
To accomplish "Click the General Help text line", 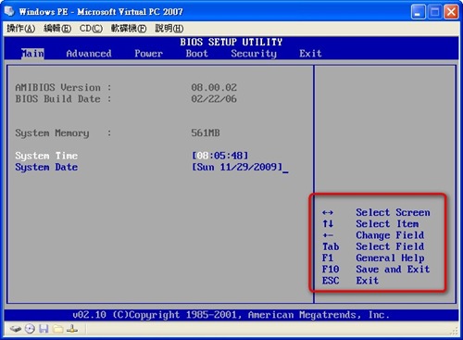I will click(390, 258).
